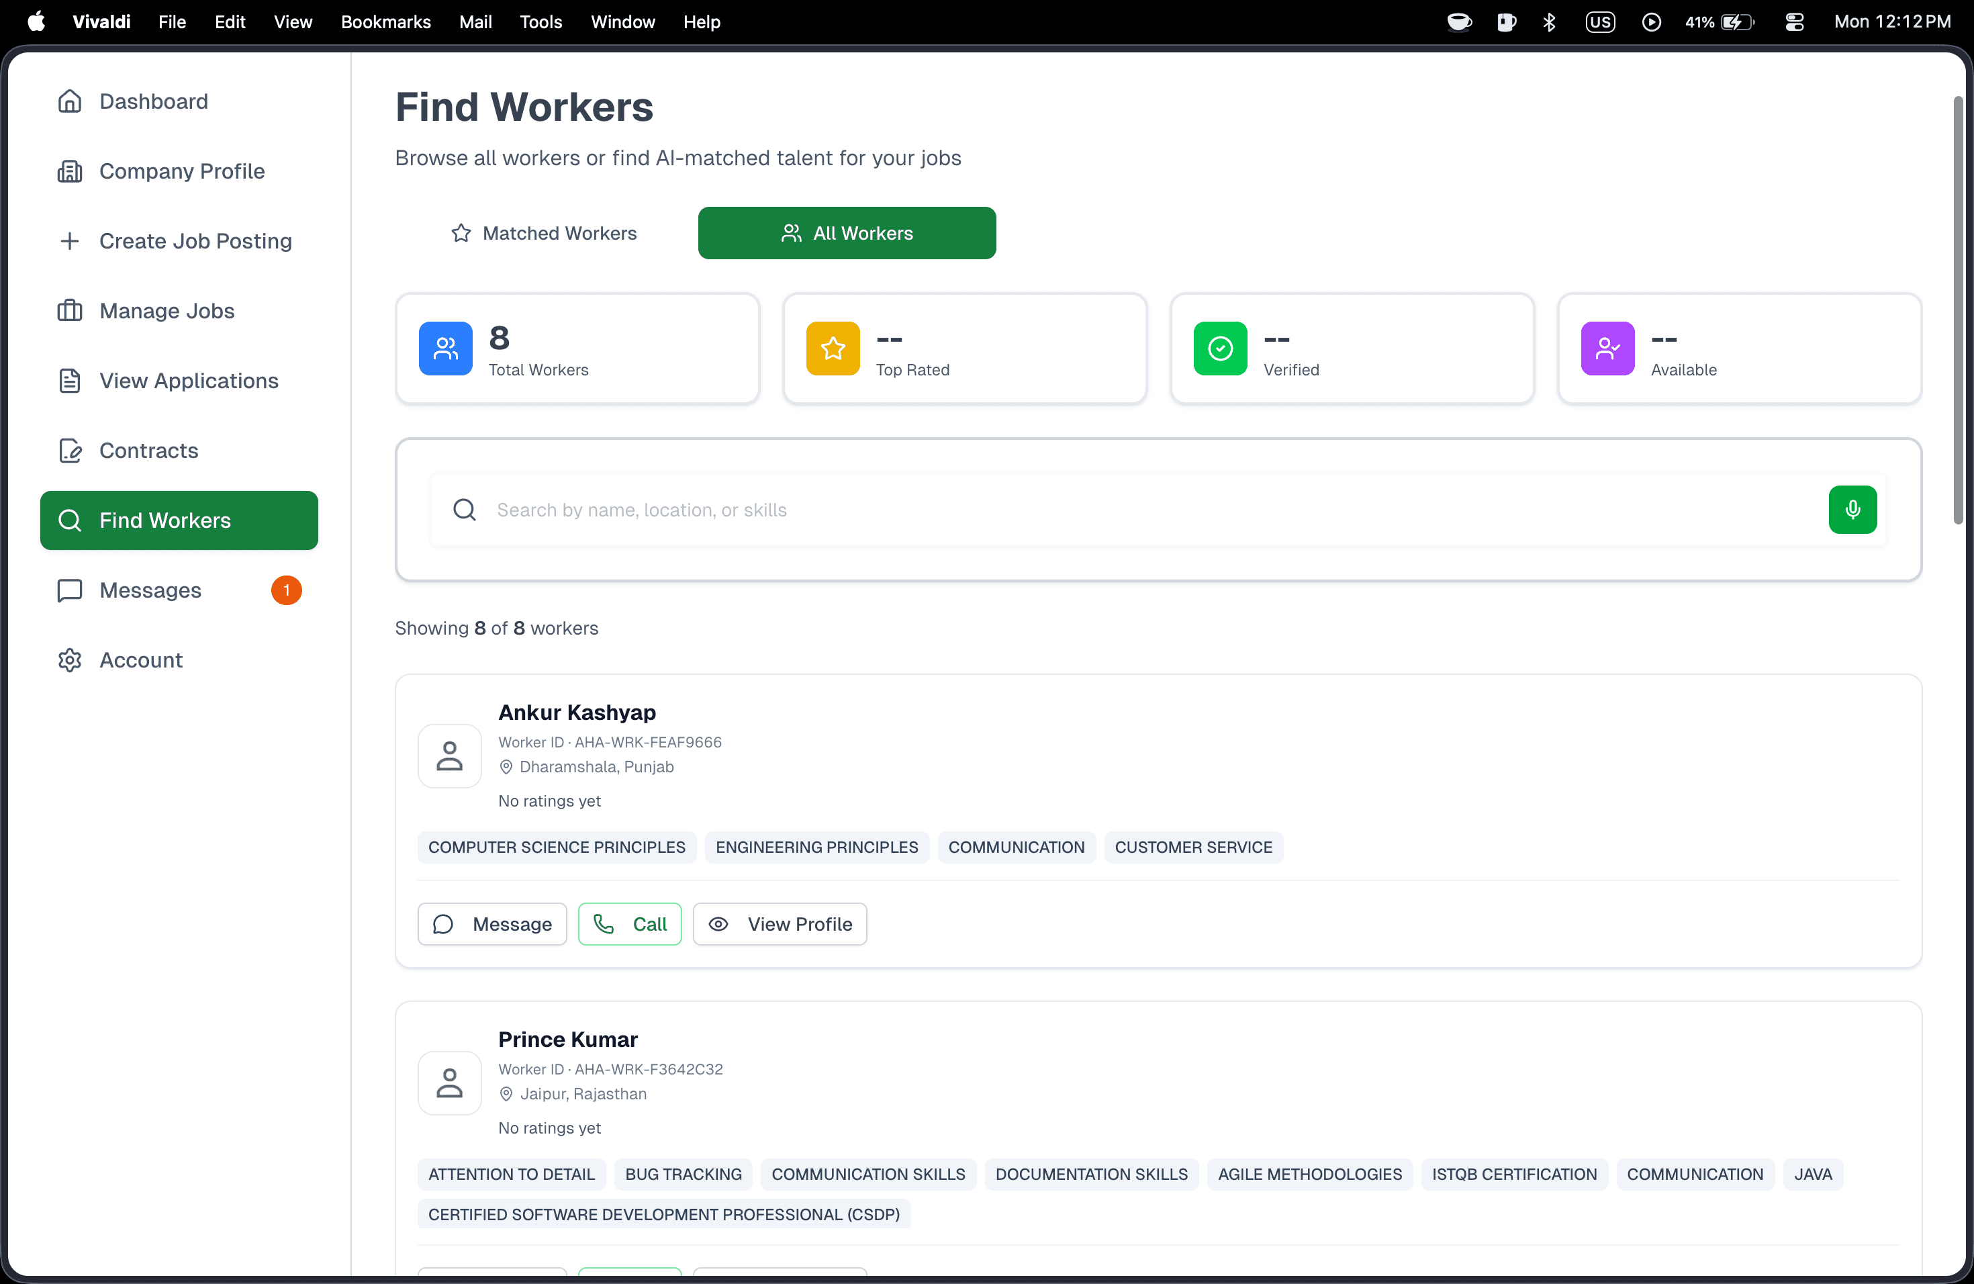The image size is (1974, 1284).
Task: Click the Ankur Kashyap name heading
Action: click(x=577, y=713)
